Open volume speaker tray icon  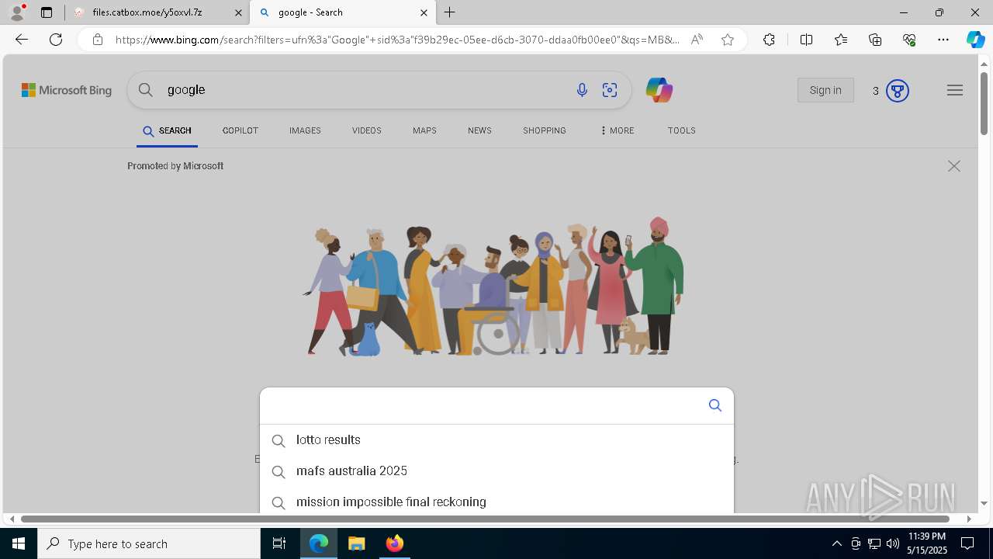tap(893, 543)
